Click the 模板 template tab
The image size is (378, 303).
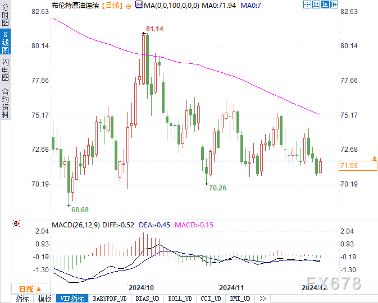click(x=45, y=299)
